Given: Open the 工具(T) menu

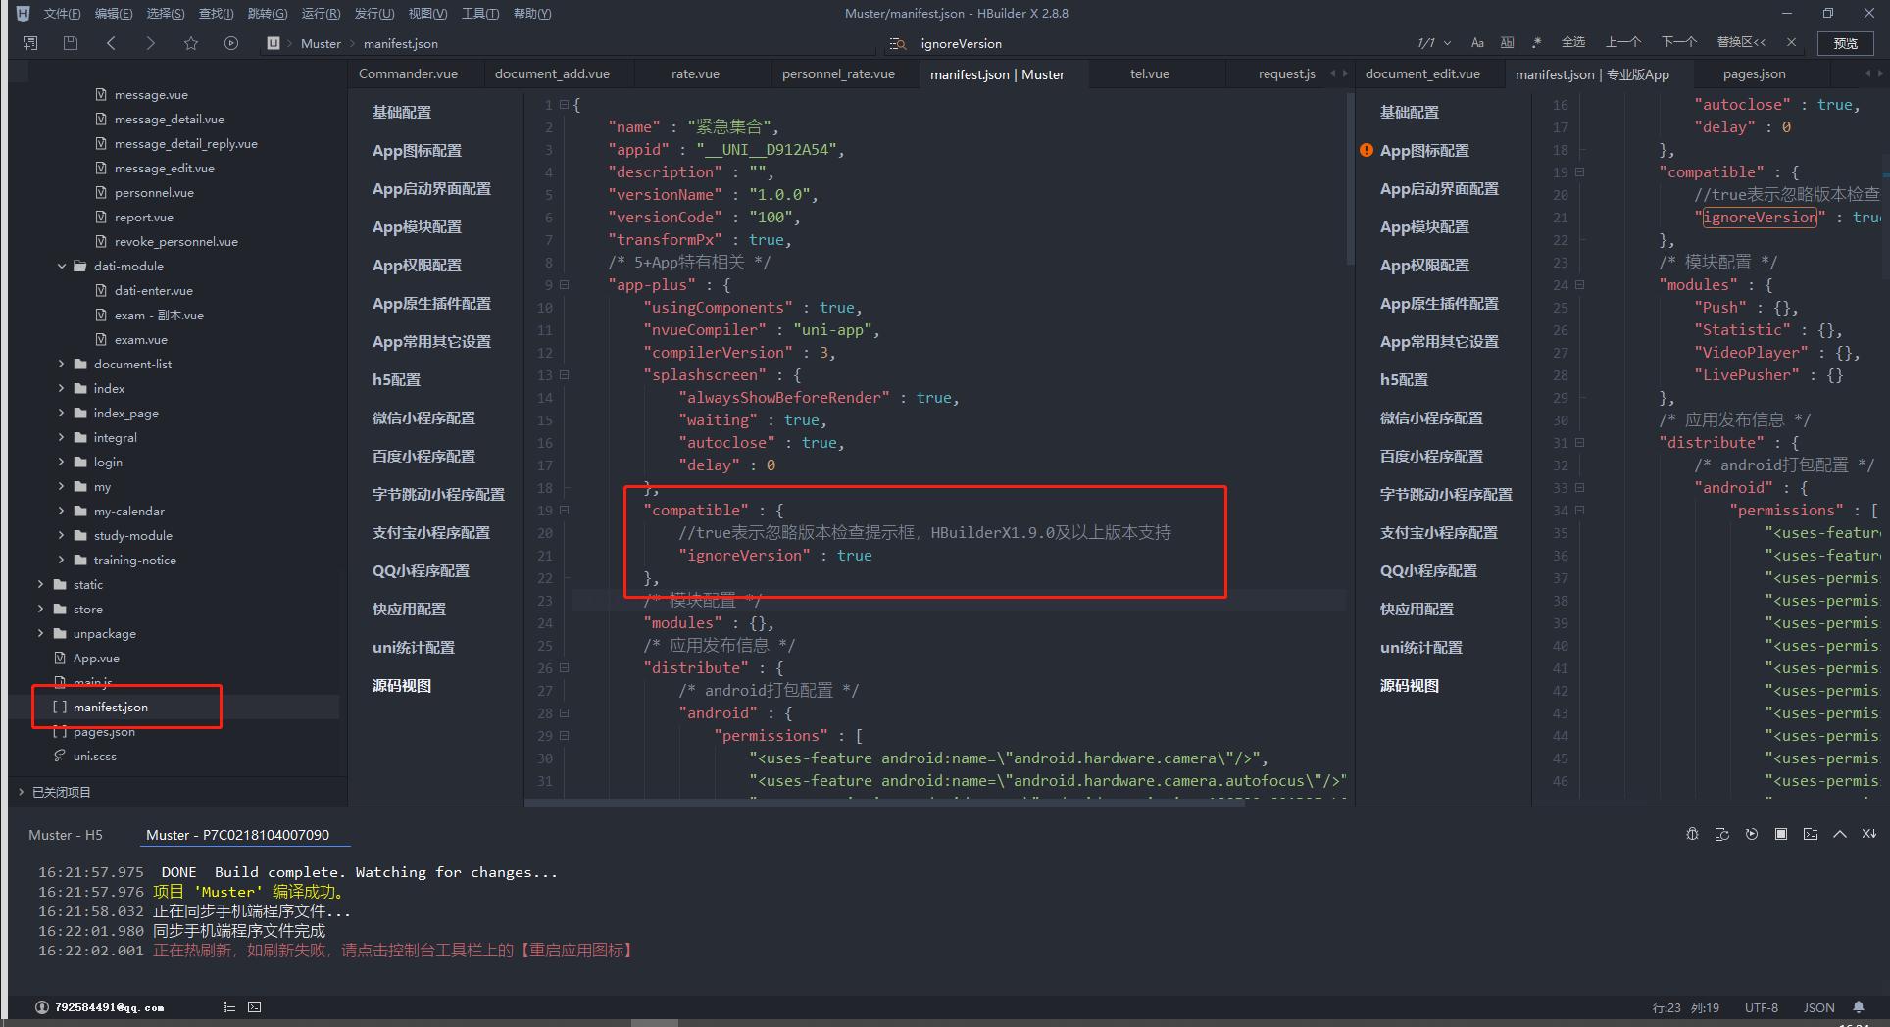Looking at the screenshot, I should coord(480,13).
